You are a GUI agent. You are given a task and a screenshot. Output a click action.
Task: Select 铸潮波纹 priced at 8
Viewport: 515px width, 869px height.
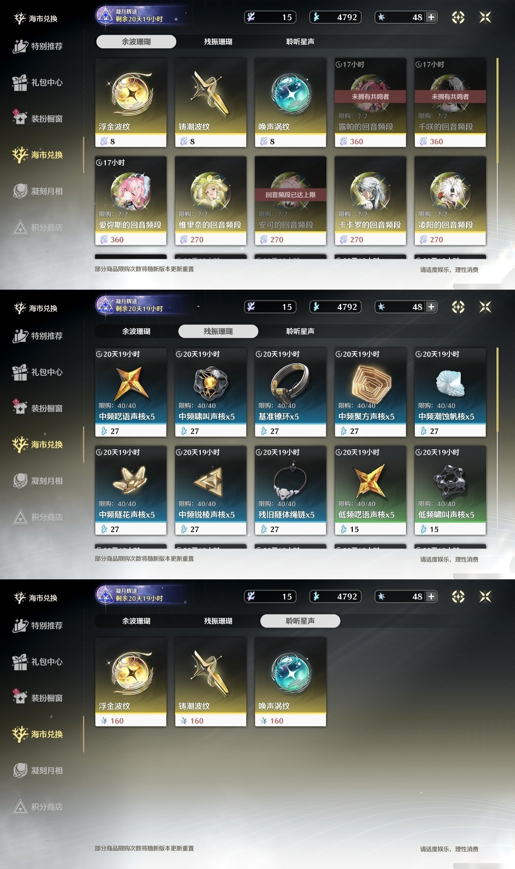210,103
